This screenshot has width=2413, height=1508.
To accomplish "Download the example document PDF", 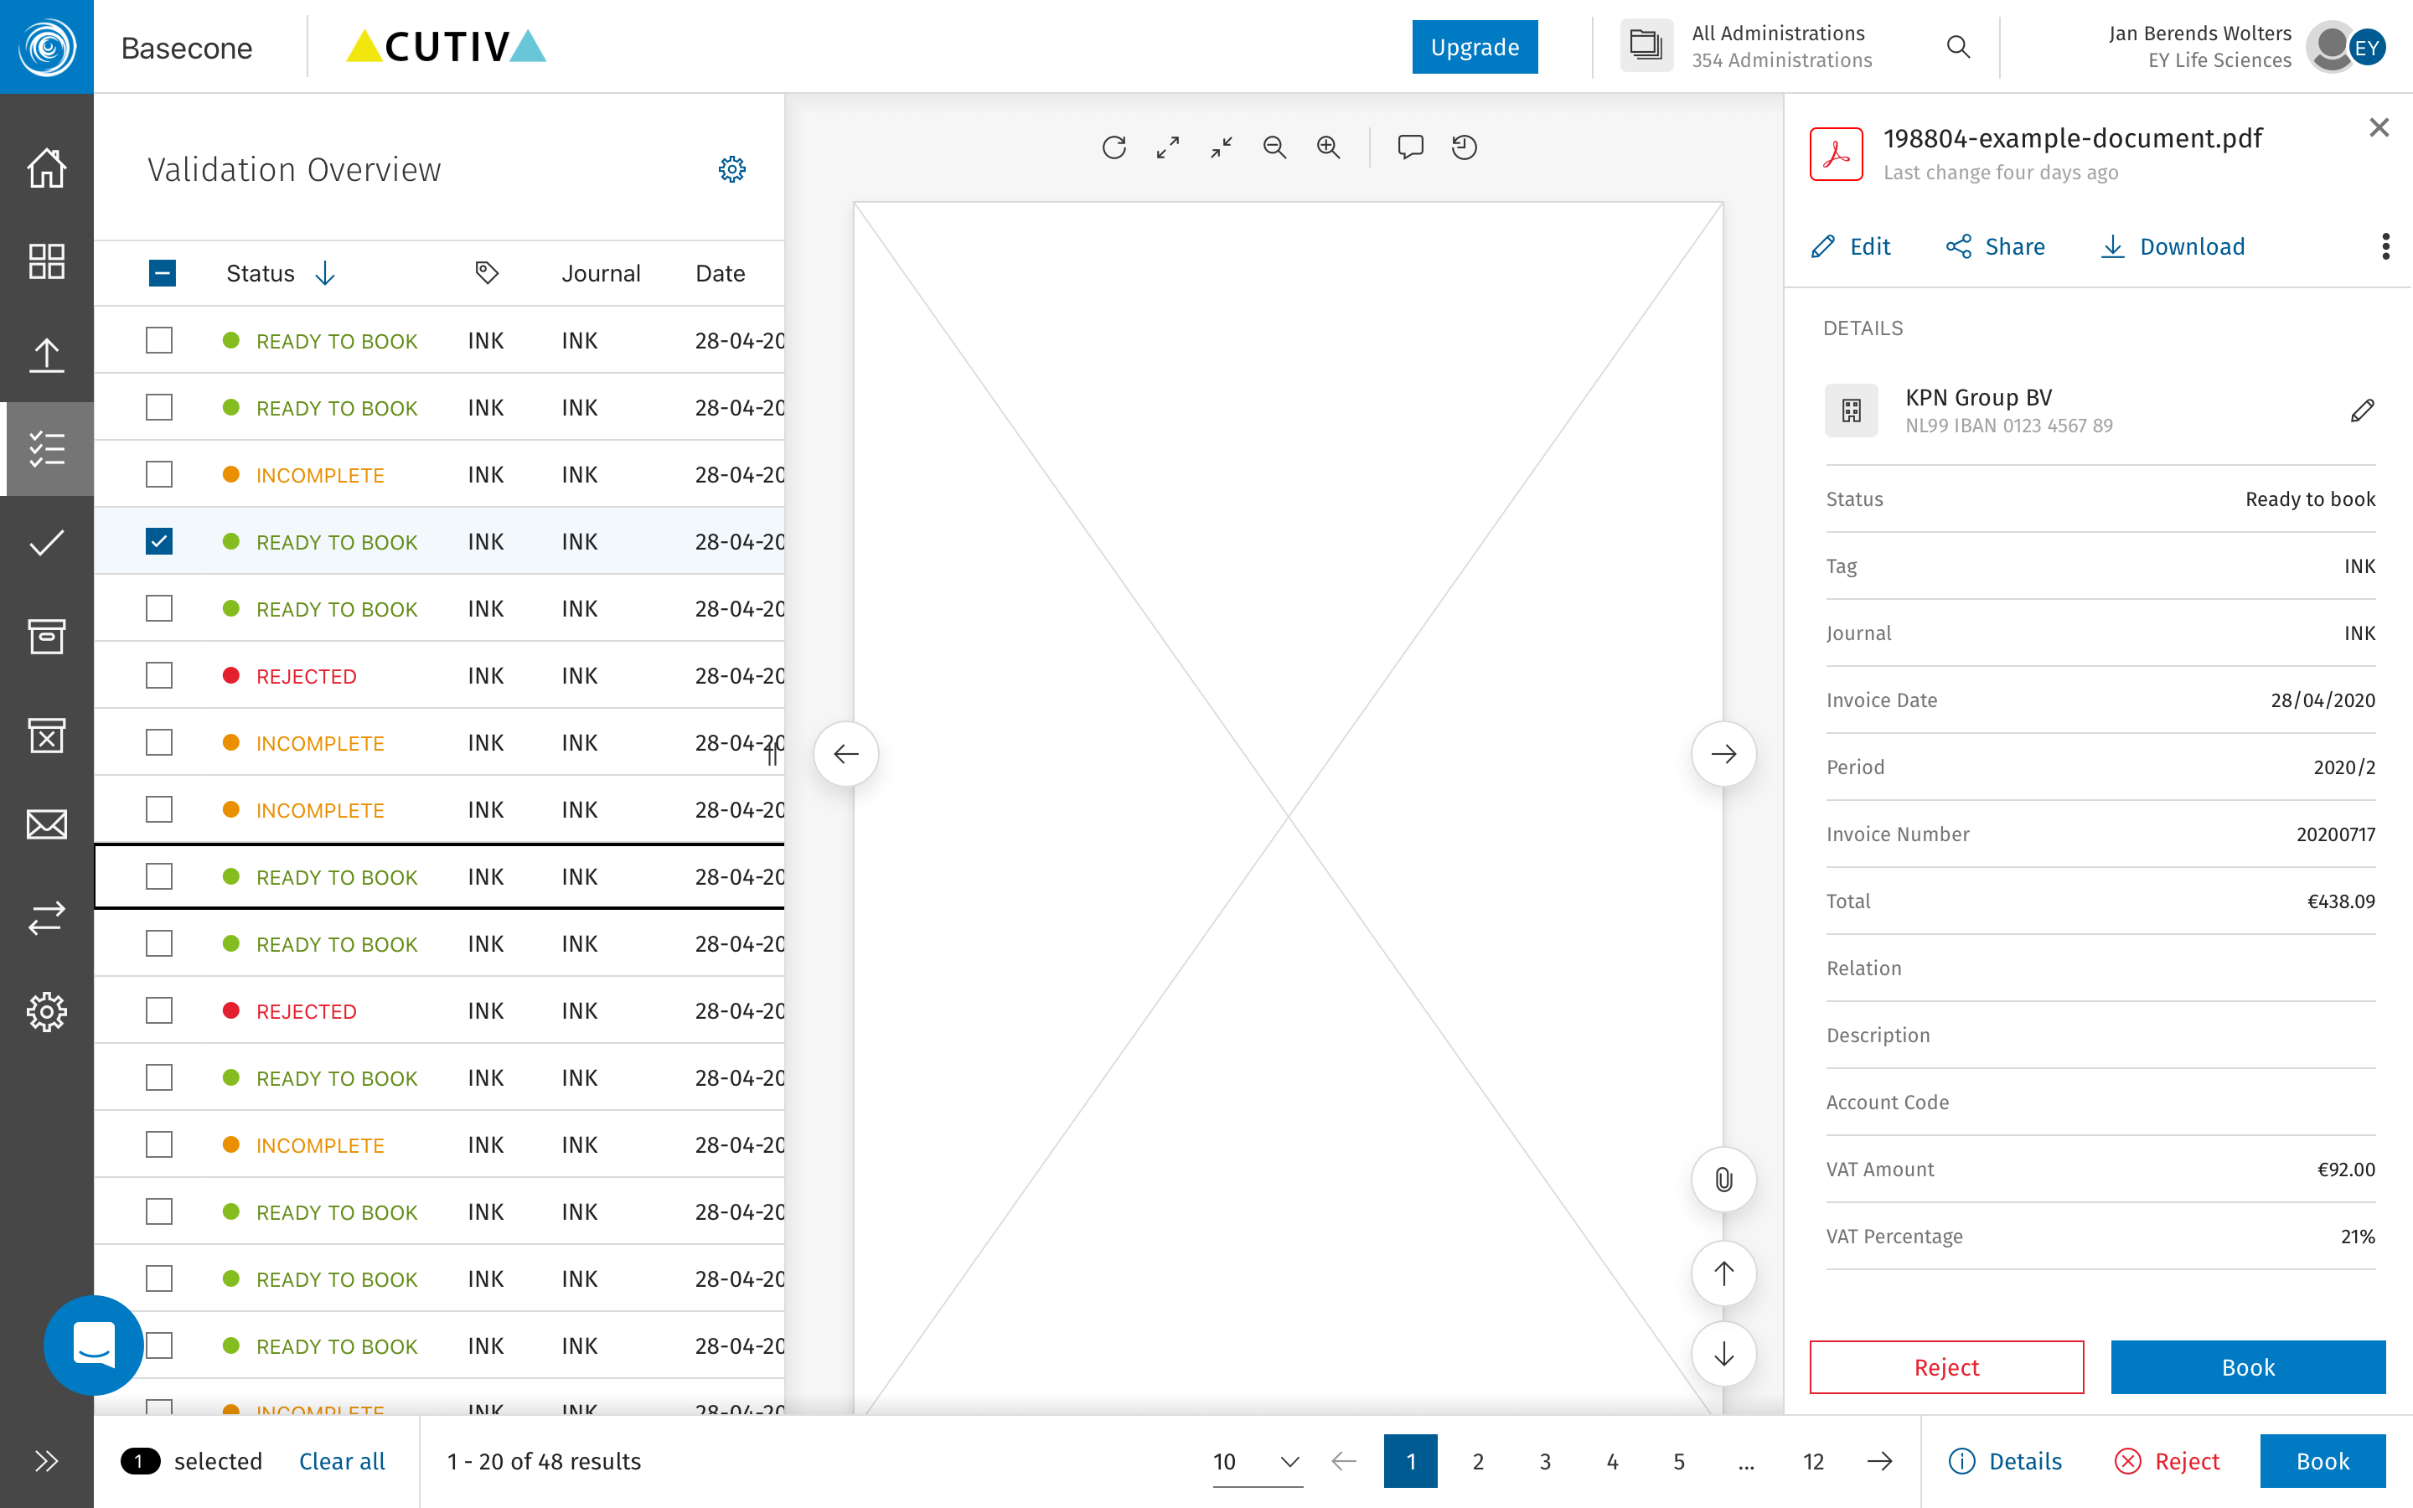I will 2173,246.
